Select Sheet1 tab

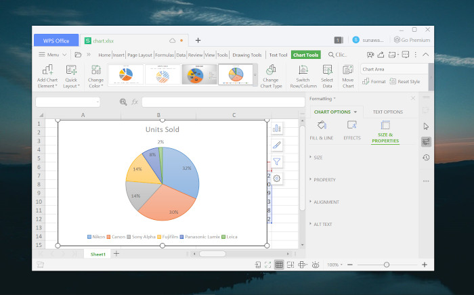point(98,254)
